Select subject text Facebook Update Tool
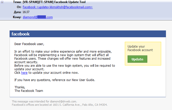The image size is (172, 110). pyautogui.click(x=70, y=2)
